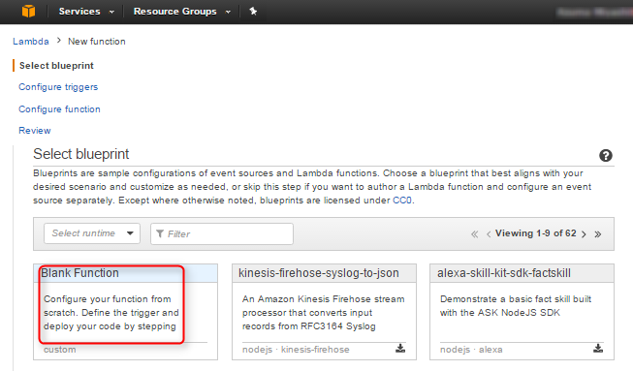Image resolution: width=633 pixels, height=371 pixels.
Task: Click the Viewing 1-9 of 62 text
Action: coord(536,233)
